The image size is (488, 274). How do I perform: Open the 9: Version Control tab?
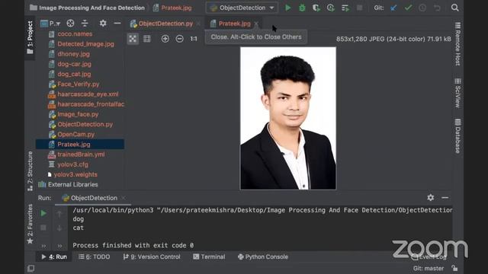(152, 257)
